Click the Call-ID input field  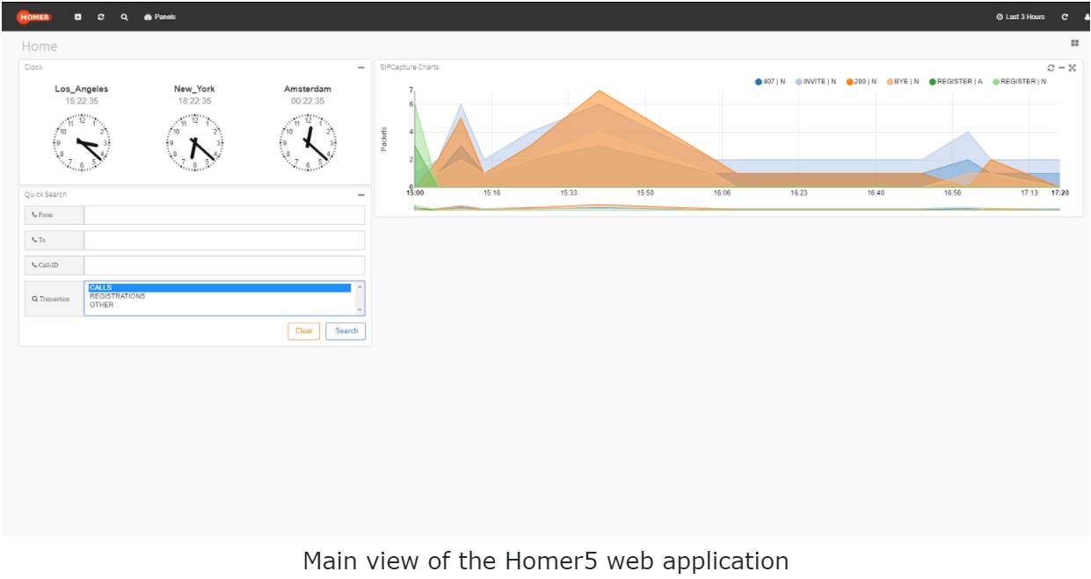click(224, 265)
